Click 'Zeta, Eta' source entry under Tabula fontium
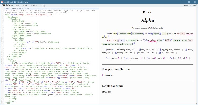 coord(106,92)
